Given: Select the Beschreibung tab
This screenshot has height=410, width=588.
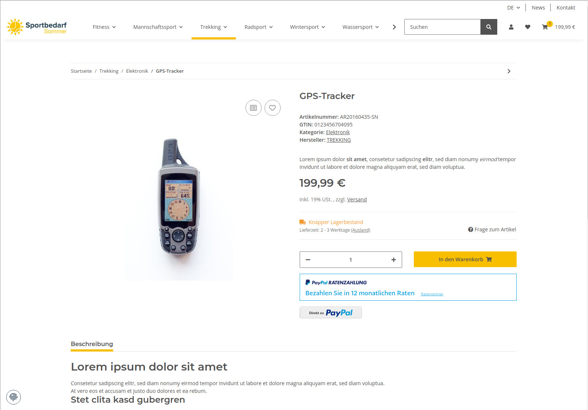Looking at the screenshot, I should click(92, 344).
